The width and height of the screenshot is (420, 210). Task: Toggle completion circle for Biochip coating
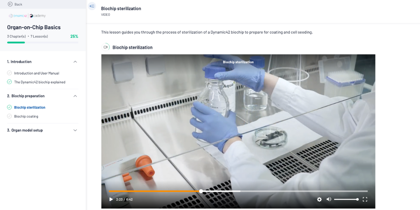click(x=9, y=116)
